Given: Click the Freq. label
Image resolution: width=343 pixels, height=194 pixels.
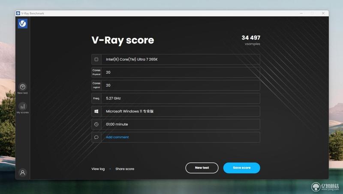Looking at the screenshot, I should click(x=96, y=98).
